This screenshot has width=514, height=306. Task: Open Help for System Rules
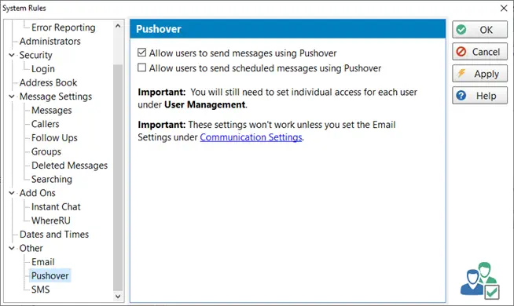pyautogui.click(x=479, y=96)
